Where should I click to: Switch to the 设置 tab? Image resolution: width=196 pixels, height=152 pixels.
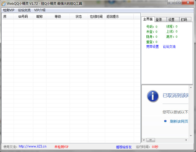(x=171, y=20)
